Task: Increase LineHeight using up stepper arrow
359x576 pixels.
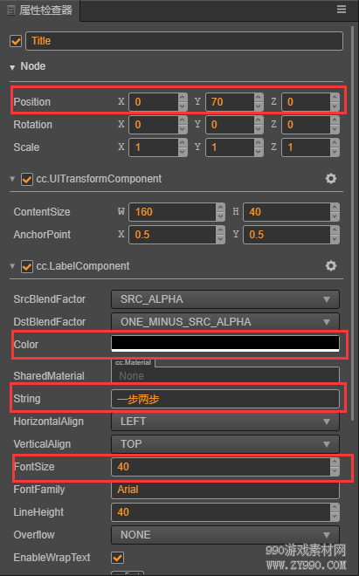Action: pos(335,507)
